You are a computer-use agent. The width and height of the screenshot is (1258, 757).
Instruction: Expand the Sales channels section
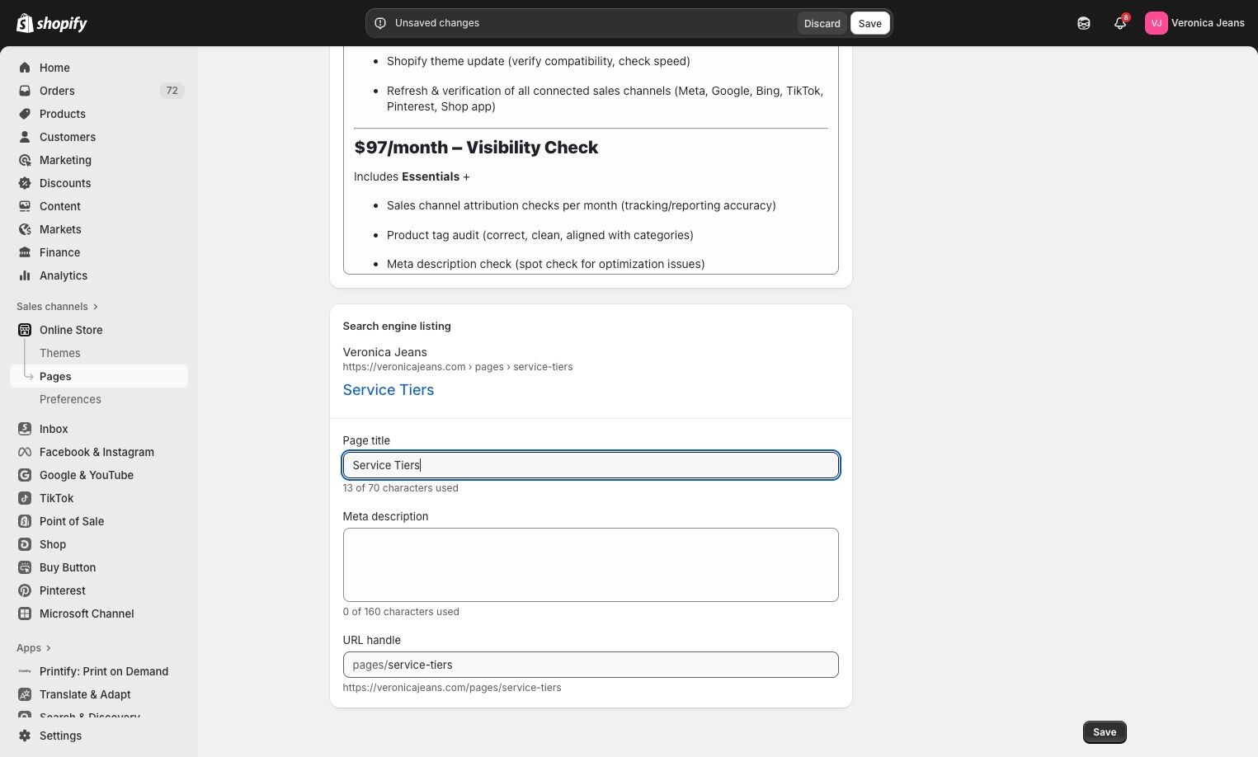[96, 307]
